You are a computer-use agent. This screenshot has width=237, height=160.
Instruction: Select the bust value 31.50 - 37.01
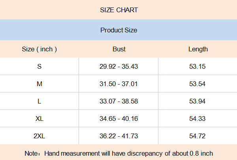click(118, 84)
